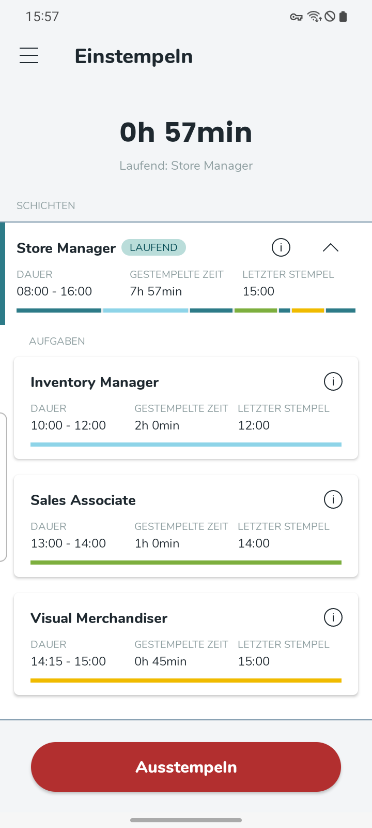Viewport: 372px width, 828px height.
Task: Tap the battery status icon
Action: (343, 17)
